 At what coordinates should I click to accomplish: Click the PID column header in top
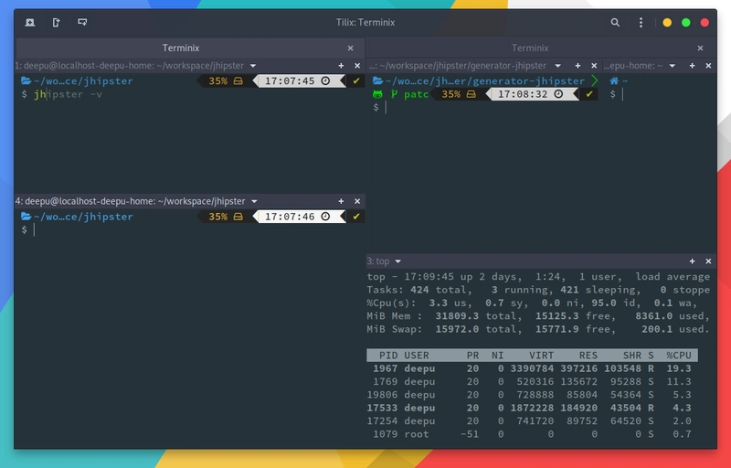coord(388,356)
